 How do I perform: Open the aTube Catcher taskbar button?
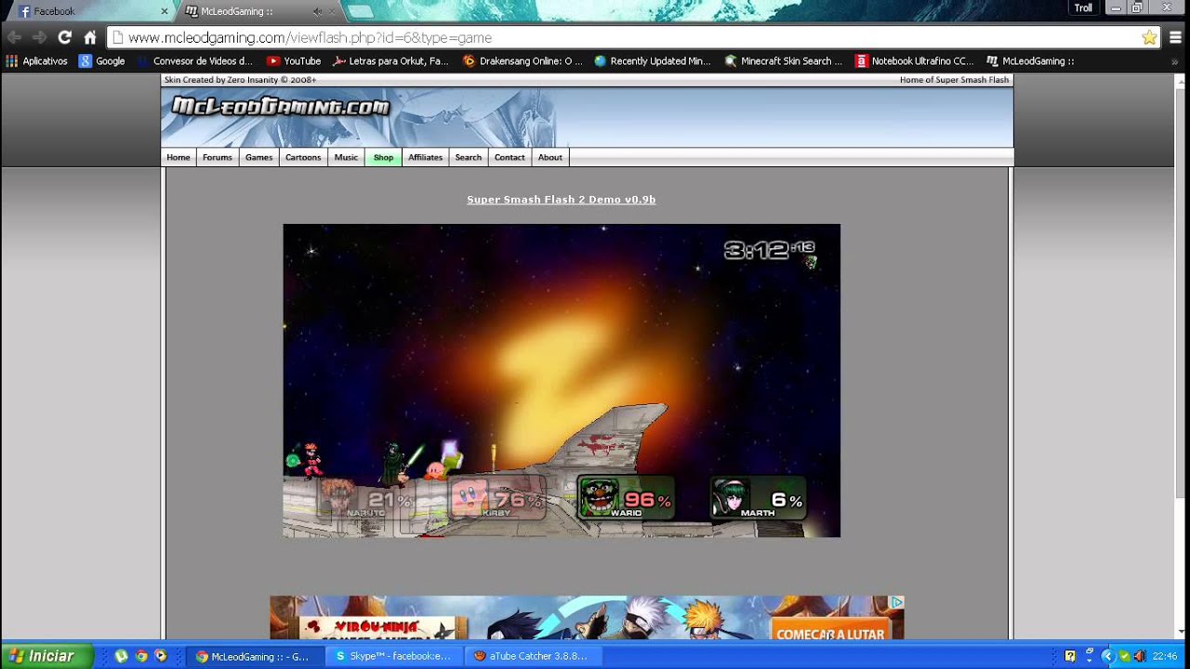pyautogui.click(x=532, y=656)
